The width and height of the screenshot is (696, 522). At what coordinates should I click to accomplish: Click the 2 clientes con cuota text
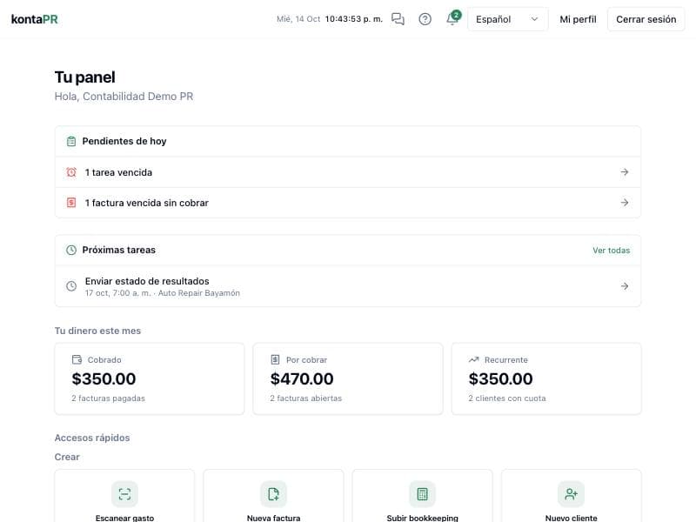507,398
